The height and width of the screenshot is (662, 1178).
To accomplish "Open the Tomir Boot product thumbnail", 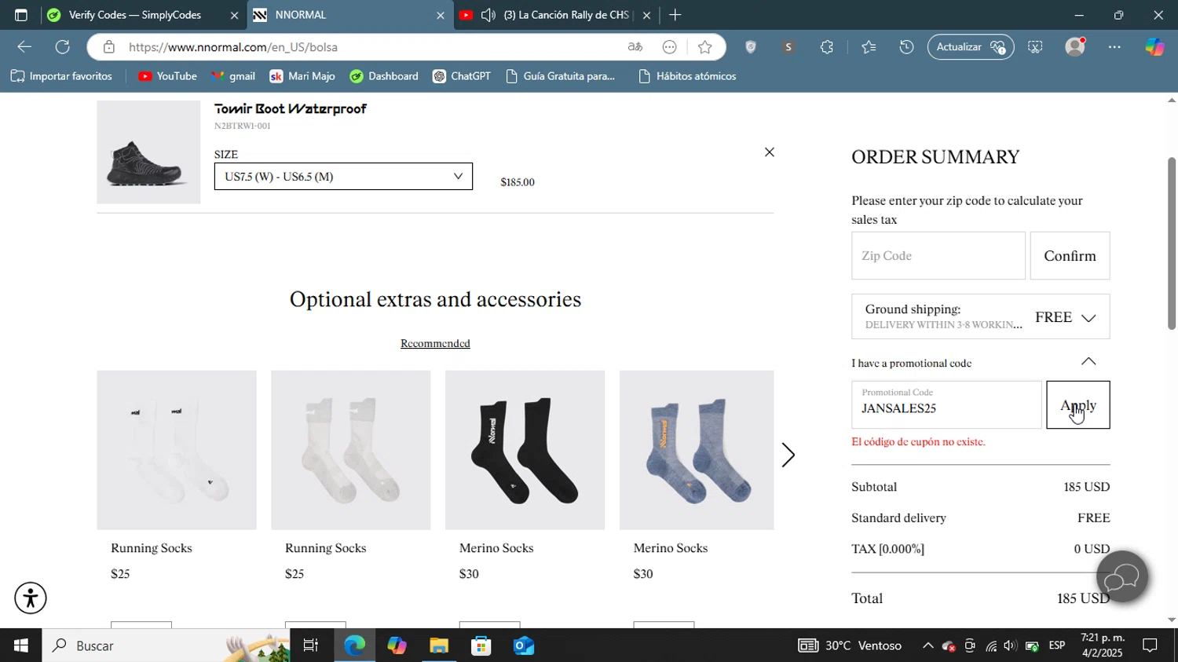I will point(148,152).
